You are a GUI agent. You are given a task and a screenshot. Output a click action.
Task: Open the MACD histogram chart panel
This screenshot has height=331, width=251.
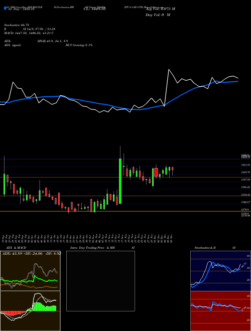[30, 311]
